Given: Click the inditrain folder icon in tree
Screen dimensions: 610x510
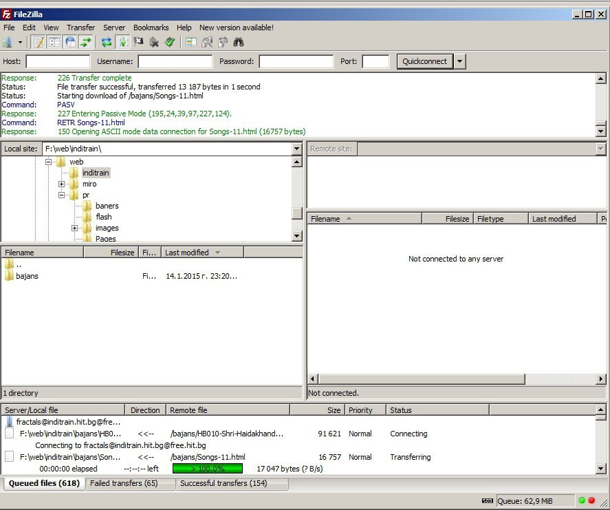Looking at the screenshot, I should click(74, 173).
